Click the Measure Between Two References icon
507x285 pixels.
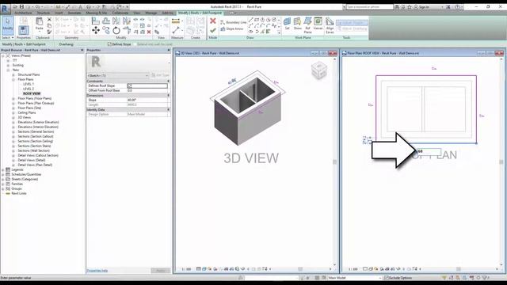coord(176,30)
